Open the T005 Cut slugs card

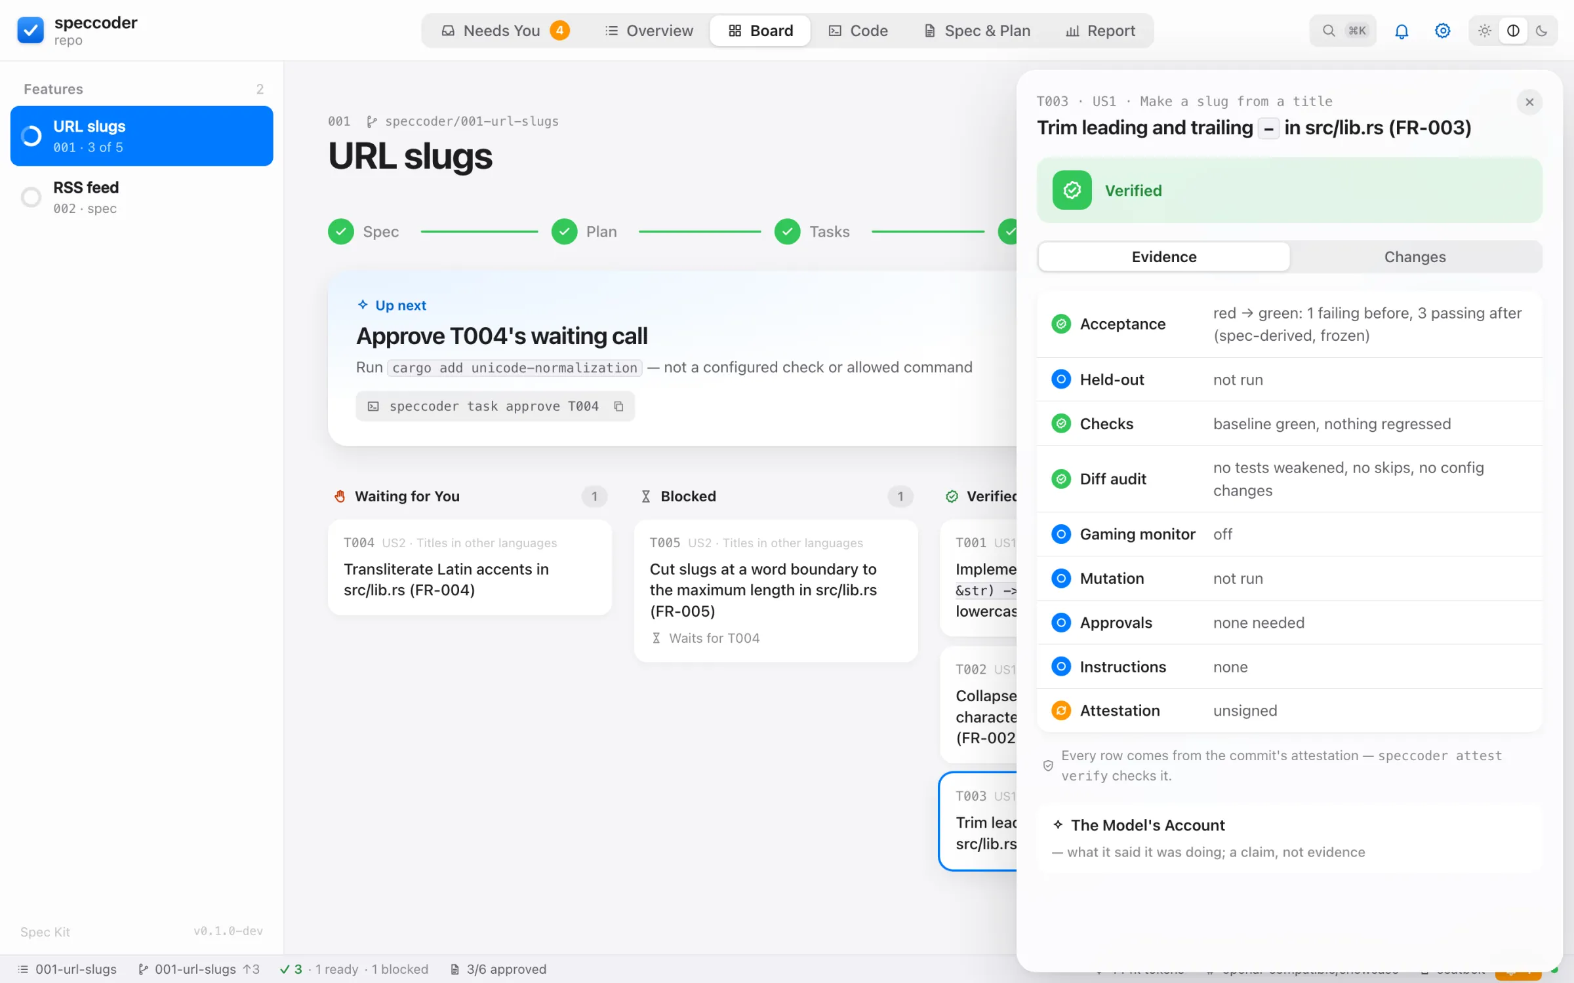(x=776, y=590)
